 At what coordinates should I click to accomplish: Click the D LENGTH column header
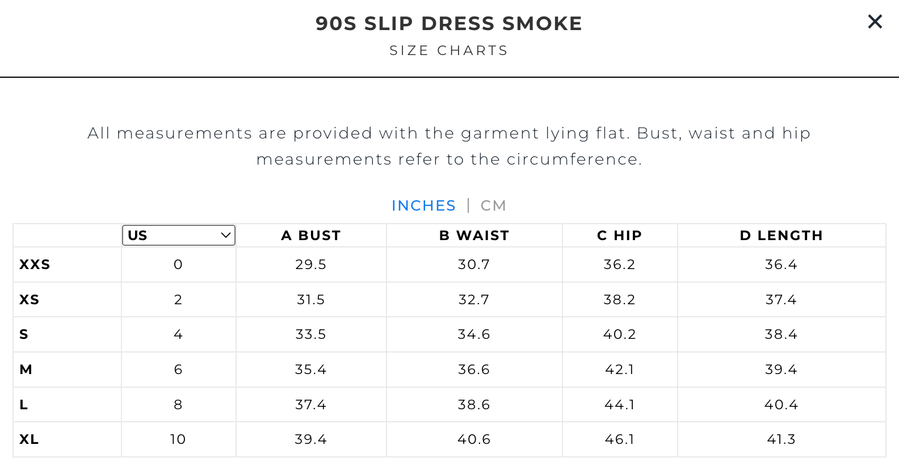(781, 236)
